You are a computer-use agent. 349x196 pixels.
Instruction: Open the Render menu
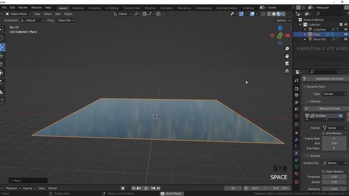[23, 8]
